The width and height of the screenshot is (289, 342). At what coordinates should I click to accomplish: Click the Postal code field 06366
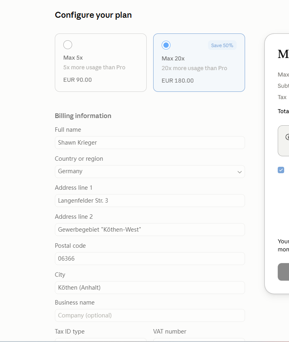[150, 259]
